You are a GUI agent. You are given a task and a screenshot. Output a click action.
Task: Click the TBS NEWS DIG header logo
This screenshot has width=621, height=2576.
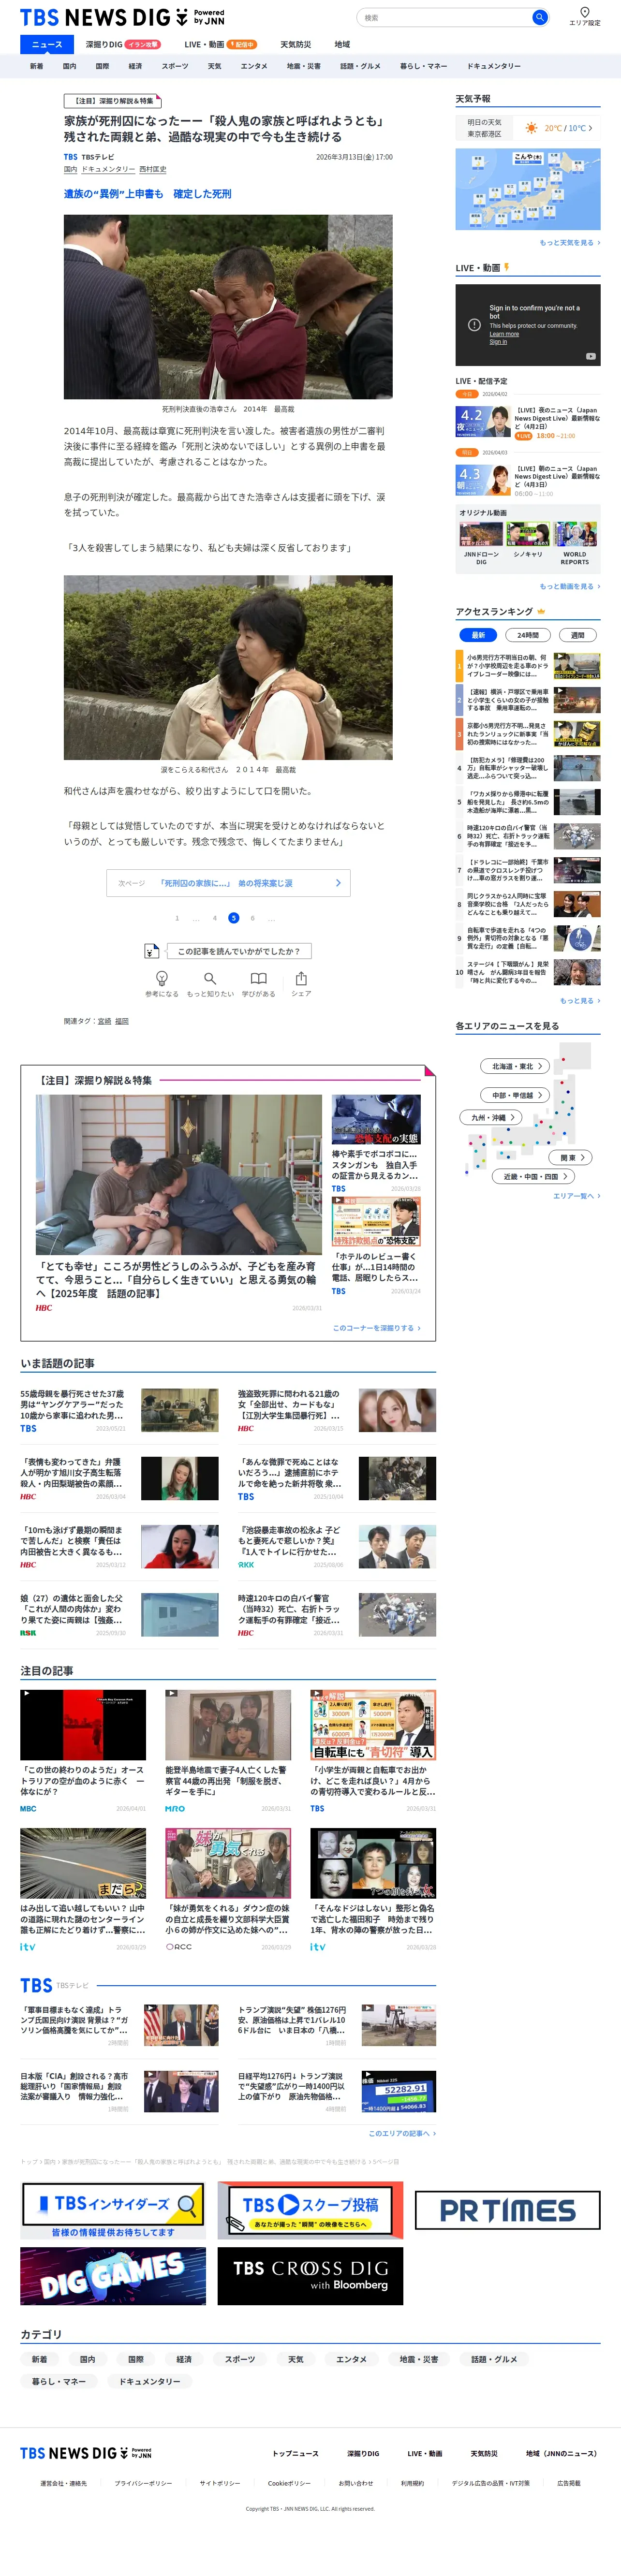(x=122, y=18)
